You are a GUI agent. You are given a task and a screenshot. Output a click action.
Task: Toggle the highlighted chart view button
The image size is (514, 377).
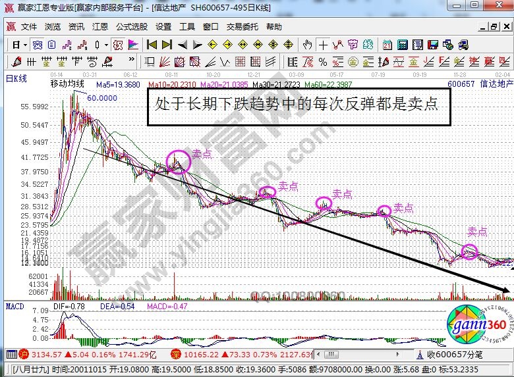(38, 45)
